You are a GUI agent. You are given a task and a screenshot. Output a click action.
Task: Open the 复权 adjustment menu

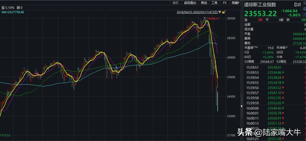point(175,3)
